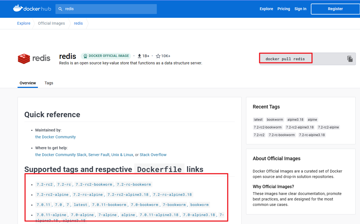Screen dimensions: 360x224
Task: Click the docker pull redis command text
Action: (x=285, y=59)
